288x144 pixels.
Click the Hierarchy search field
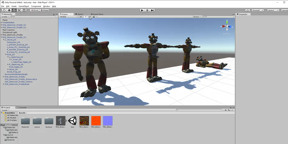coord(33,17)
